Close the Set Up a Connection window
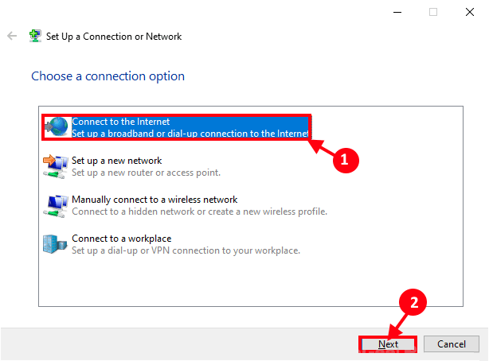489x361 pixels. pyautogui.click(x=469, y=12)
